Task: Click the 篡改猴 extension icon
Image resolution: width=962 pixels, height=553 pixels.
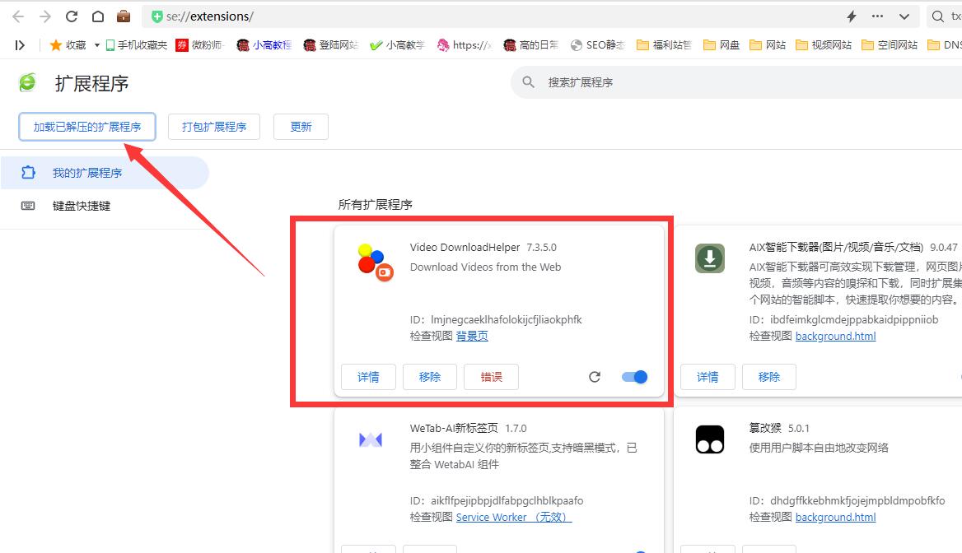Action: click(x=709, y=439)
